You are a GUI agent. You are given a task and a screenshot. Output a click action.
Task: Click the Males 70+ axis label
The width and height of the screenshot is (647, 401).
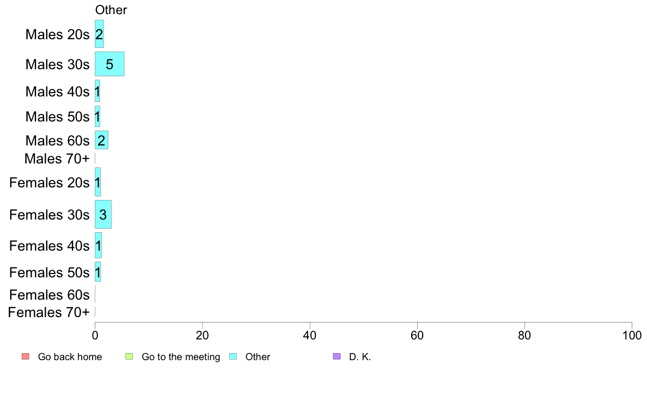(57, 159)
